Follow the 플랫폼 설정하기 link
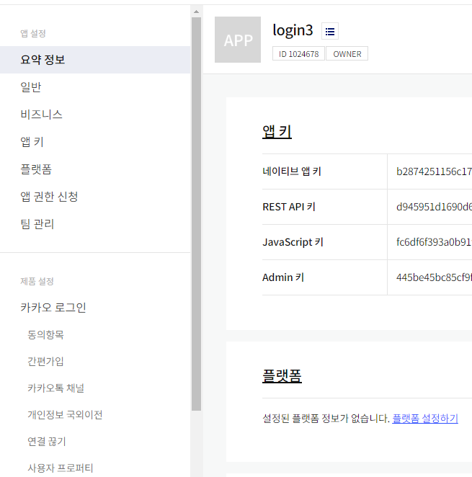 pyautogui.click(x=425, y=419)
